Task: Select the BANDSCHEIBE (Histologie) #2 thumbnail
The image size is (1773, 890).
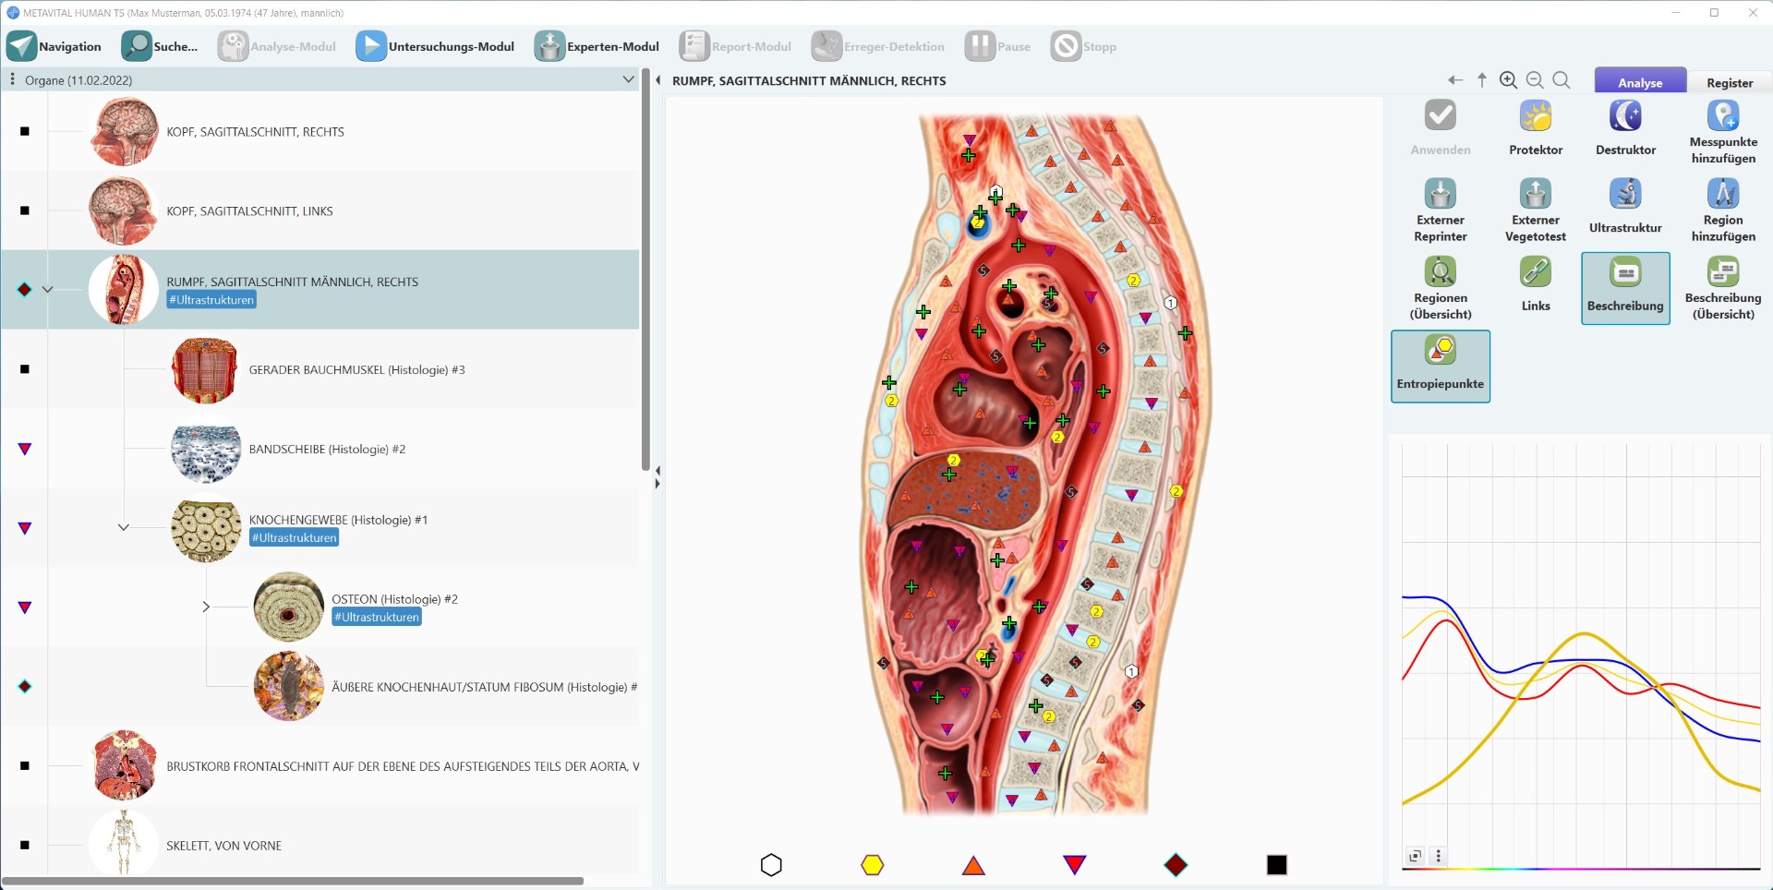Action: [x=206, y=450]
